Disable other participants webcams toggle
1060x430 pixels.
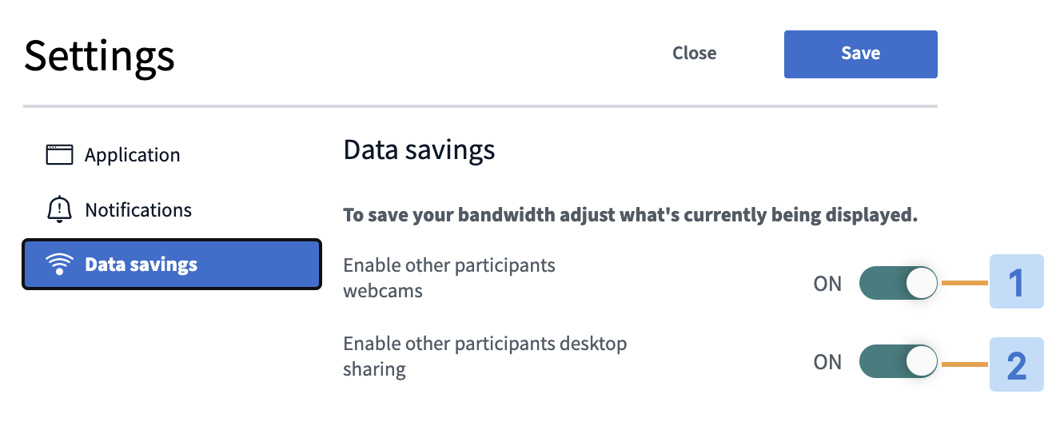899,283
